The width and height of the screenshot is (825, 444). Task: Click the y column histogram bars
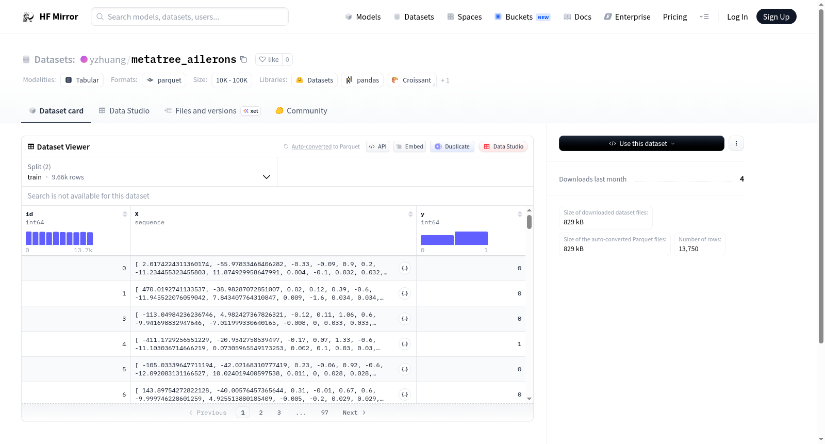click(454, 238)
